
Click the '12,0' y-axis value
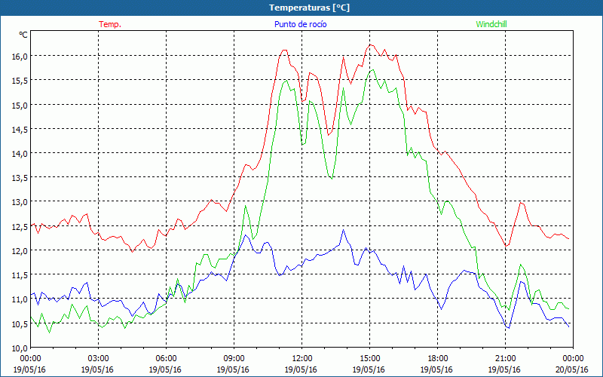point(20,251)
